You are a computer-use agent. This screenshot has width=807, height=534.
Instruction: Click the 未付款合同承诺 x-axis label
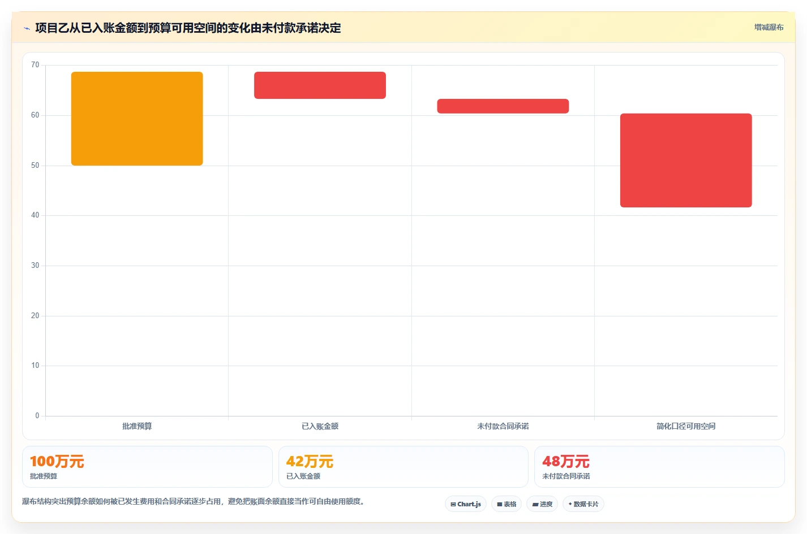[503, 426]
